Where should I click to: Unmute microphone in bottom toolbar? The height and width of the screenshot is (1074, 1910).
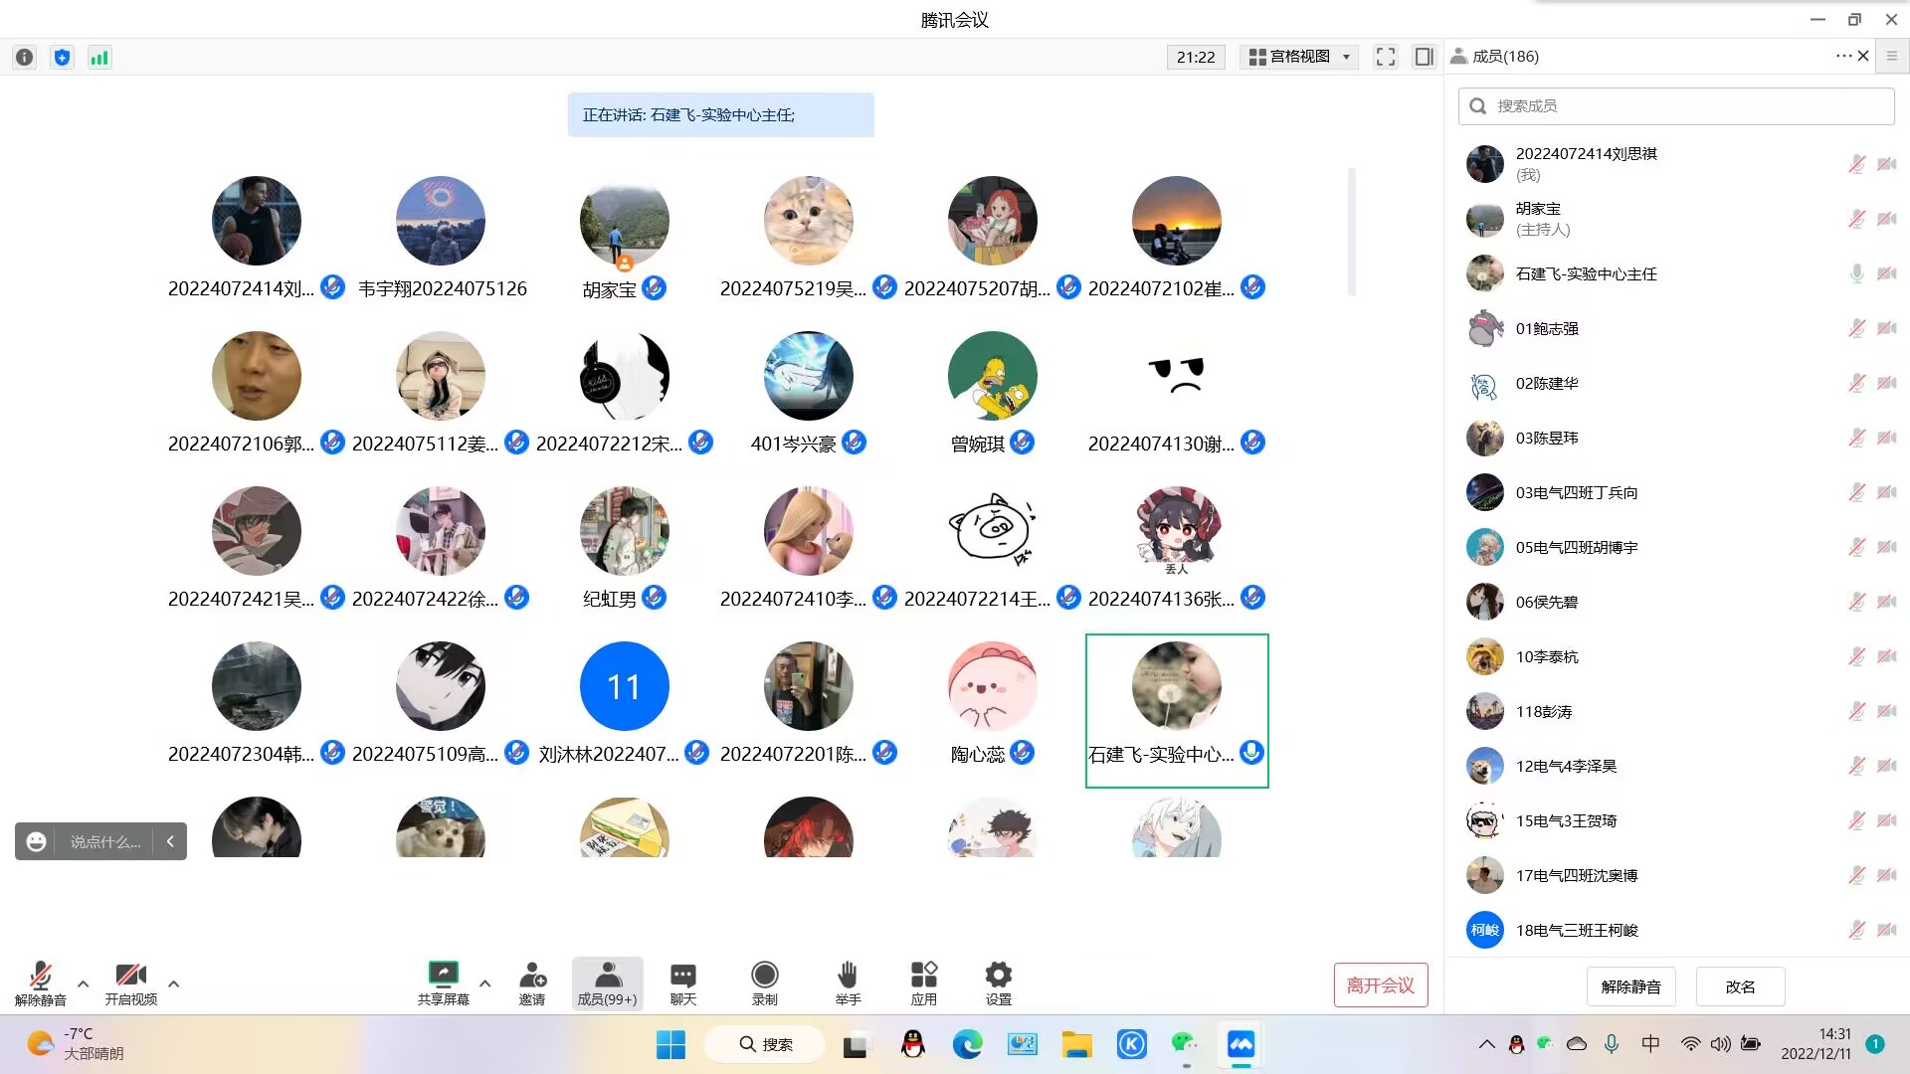[x=40, y=983]
